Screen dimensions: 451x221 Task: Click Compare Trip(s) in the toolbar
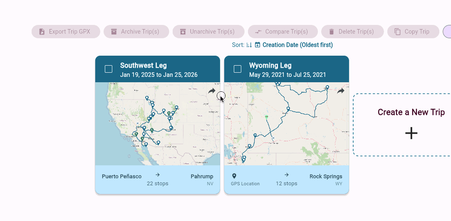tap(283, 32)
